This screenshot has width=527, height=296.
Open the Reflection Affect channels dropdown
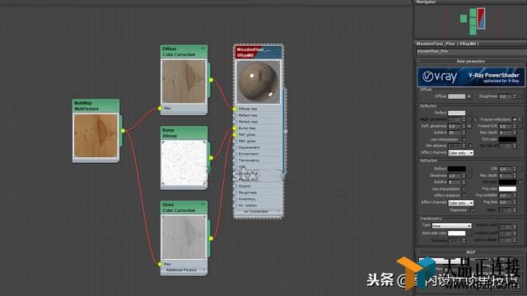[461, 153]
